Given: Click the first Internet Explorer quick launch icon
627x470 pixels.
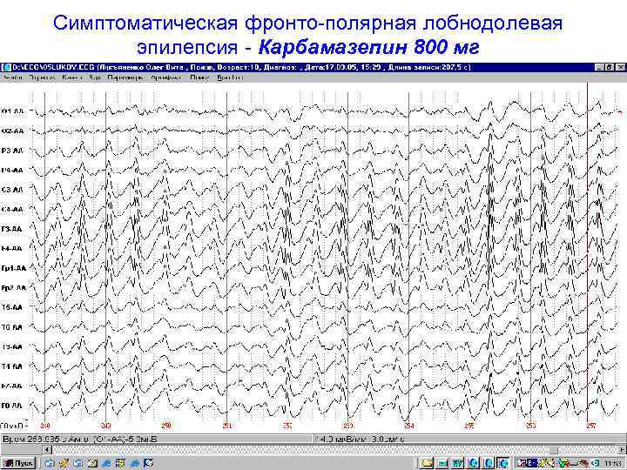Looking at the screenshot, I should tap(106, 463).
